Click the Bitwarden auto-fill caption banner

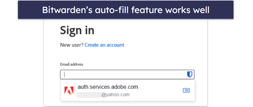tap(126, 10)
